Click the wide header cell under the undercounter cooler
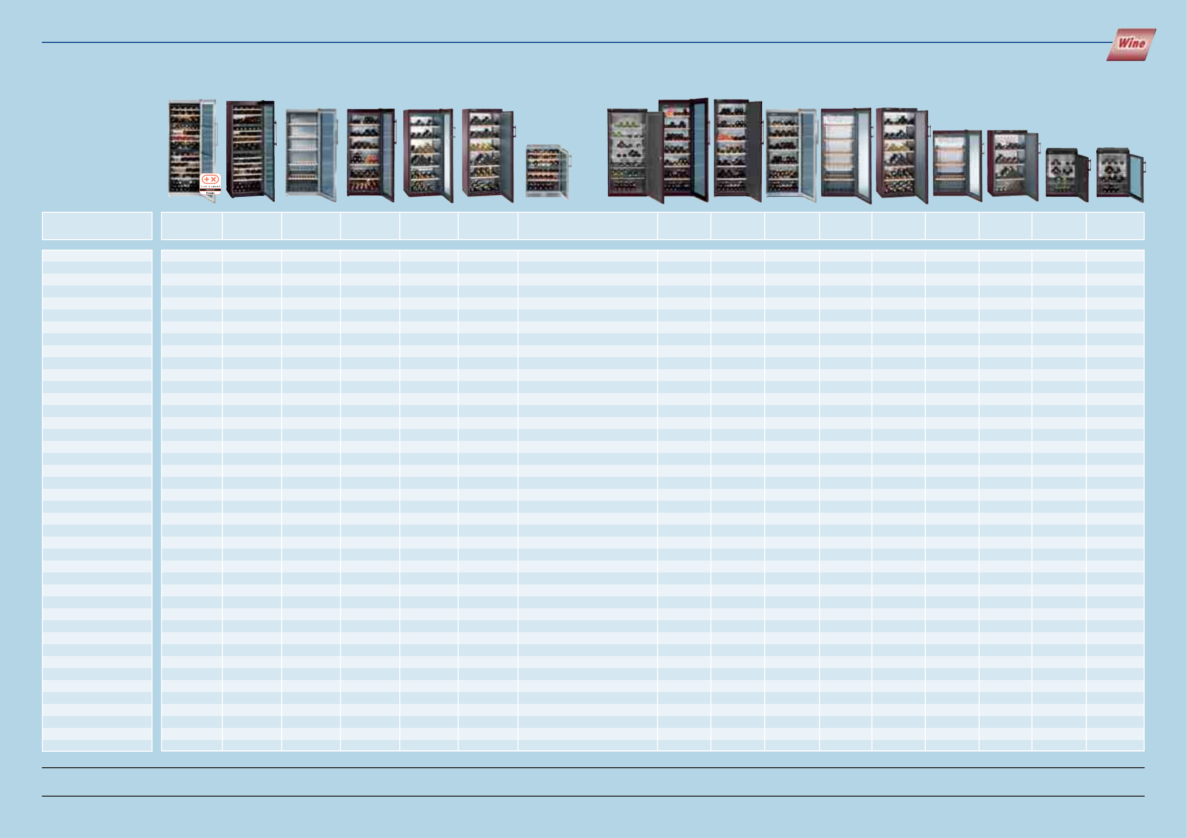This screenshot has width=1187, height=838. pos(587,226)
